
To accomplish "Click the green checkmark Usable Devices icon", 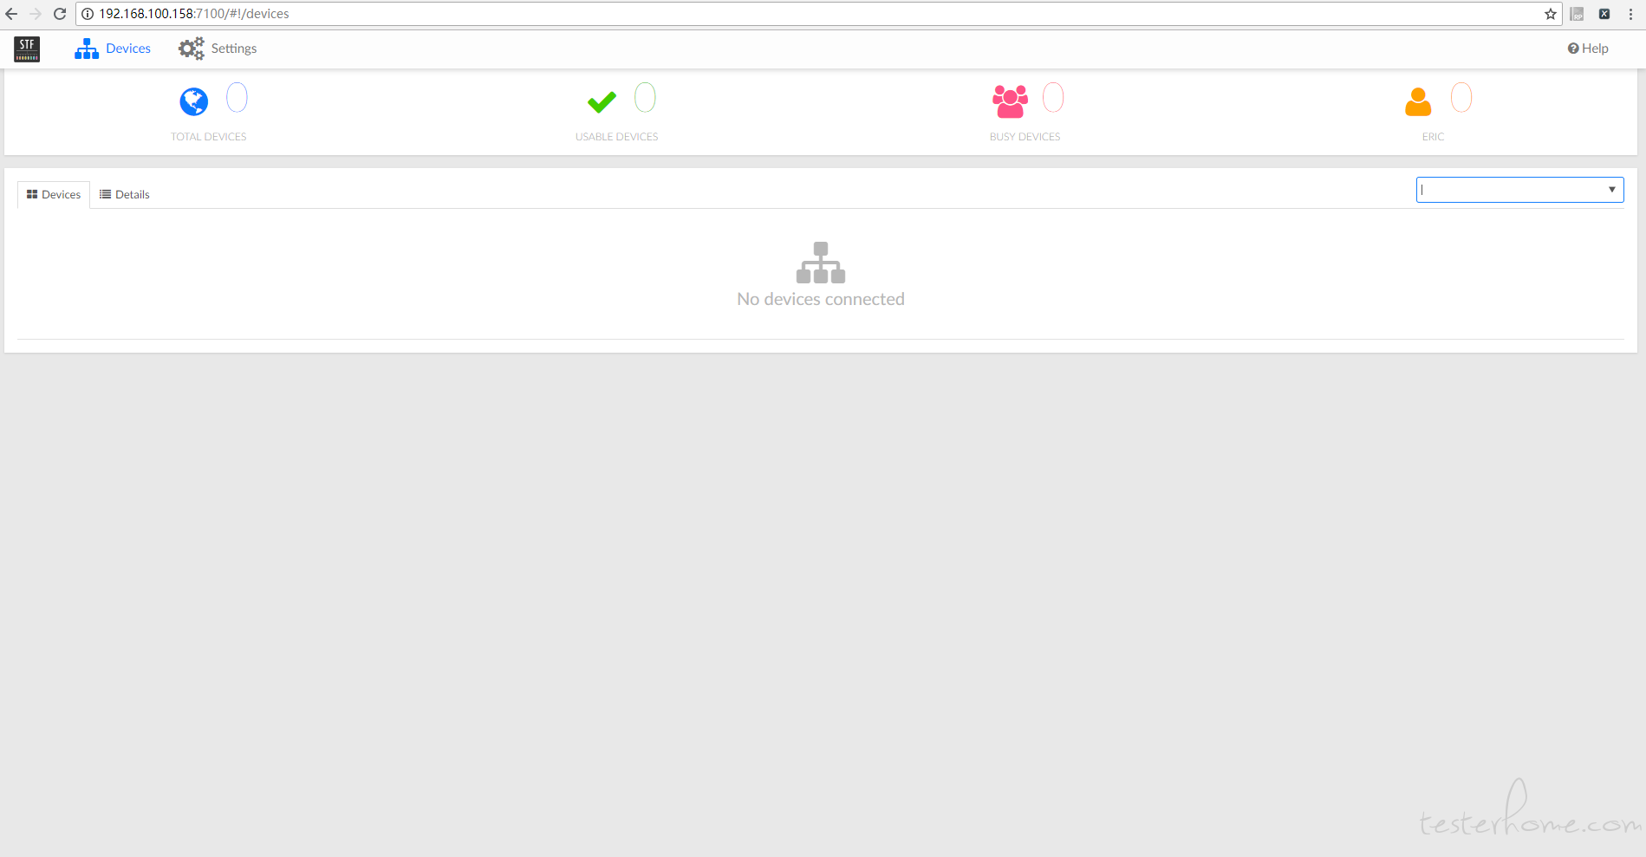I will click(x=602, y=102).
